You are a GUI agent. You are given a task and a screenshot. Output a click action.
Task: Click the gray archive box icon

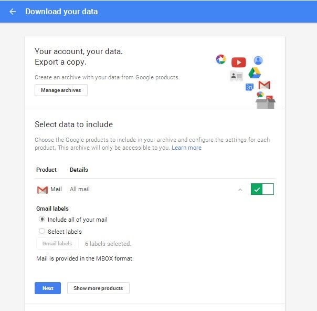pyautogui.click(x=266, y=101)
